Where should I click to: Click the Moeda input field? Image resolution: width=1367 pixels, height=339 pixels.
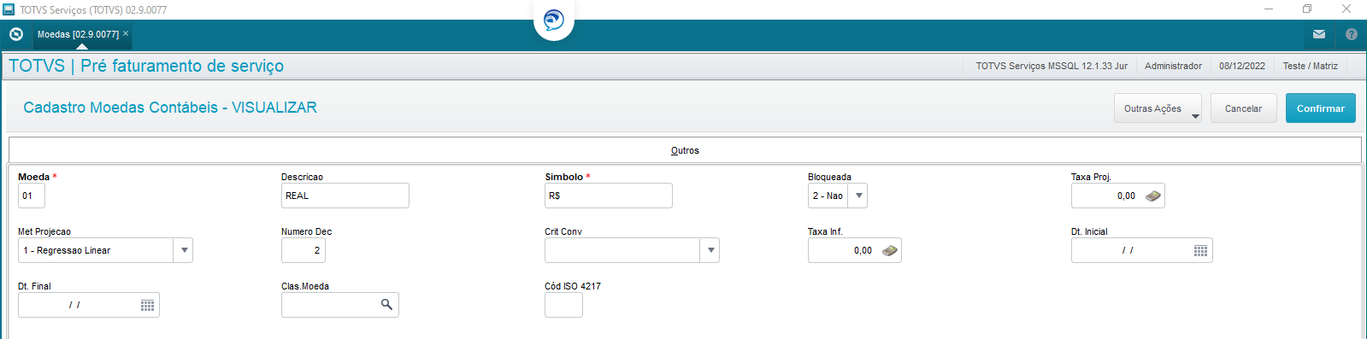pos(32,196)
